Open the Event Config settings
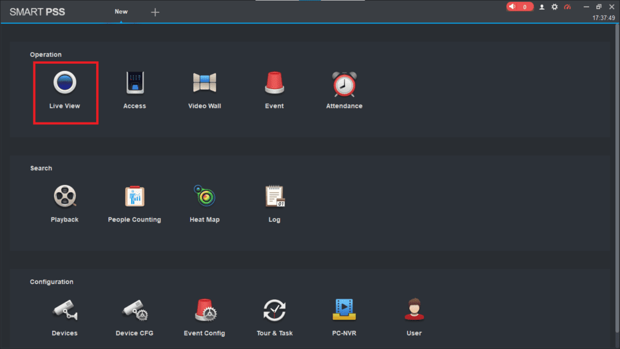This screenshot has width=620, height=349. [205, 310]
